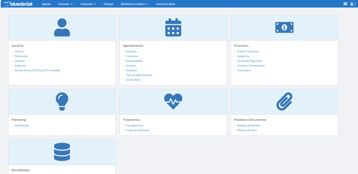
Task: Click the Agendamentos calendar icon
Action: click(173, 27)
